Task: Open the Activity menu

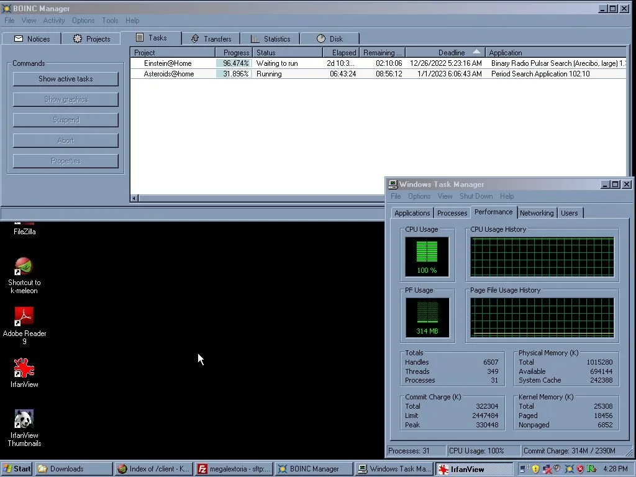Action: tap(54, 20)
